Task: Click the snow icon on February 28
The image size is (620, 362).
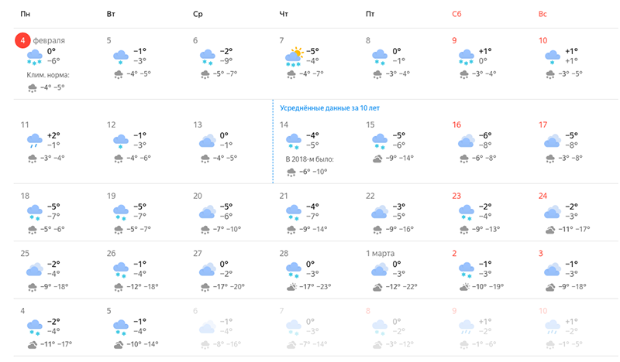Action: coord(294,270)
